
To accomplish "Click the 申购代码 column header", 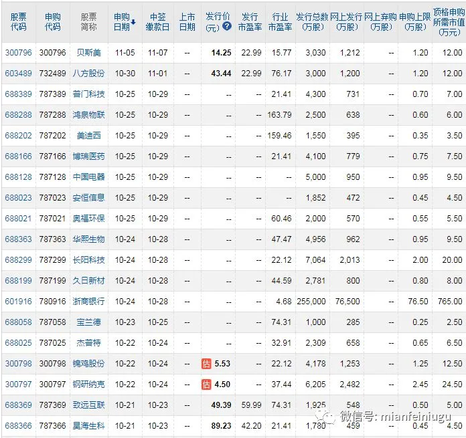I will [53, 22].
